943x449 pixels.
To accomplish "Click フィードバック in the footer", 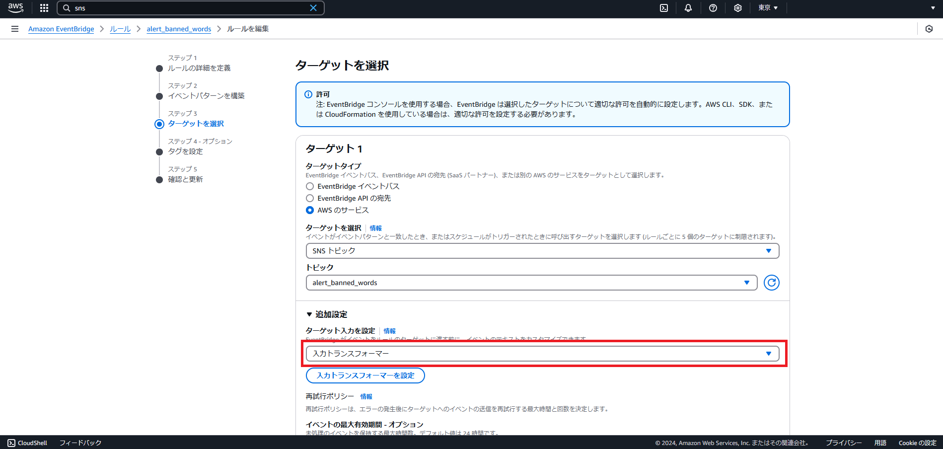I will click(80, 443).
